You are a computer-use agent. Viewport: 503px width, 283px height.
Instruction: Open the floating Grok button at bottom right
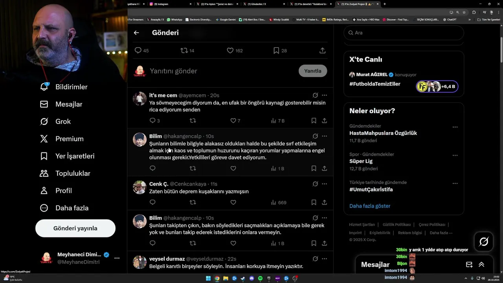484,242
